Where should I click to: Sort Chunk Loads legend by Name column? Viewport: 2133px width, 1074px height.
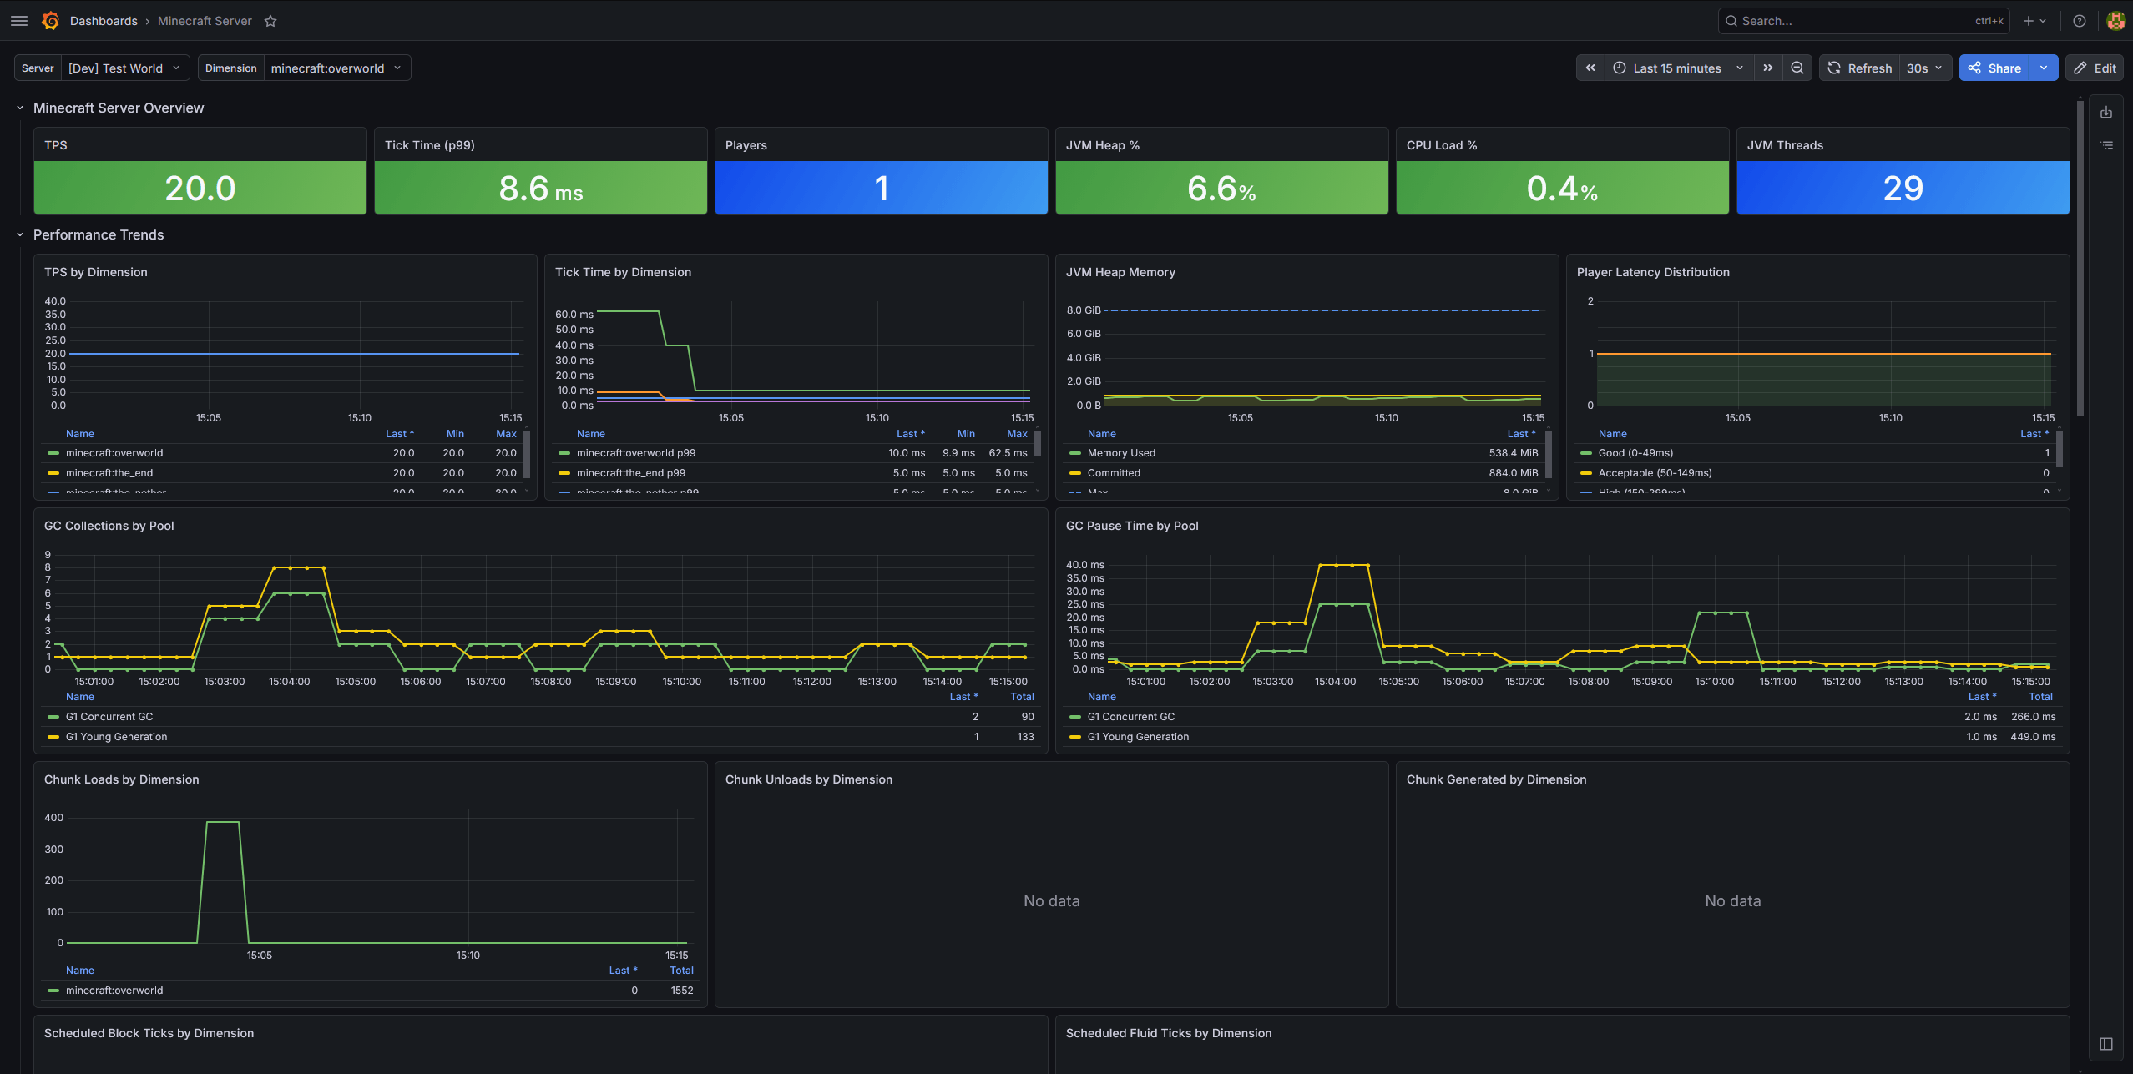pyautogui.click(x=80, y=971)
